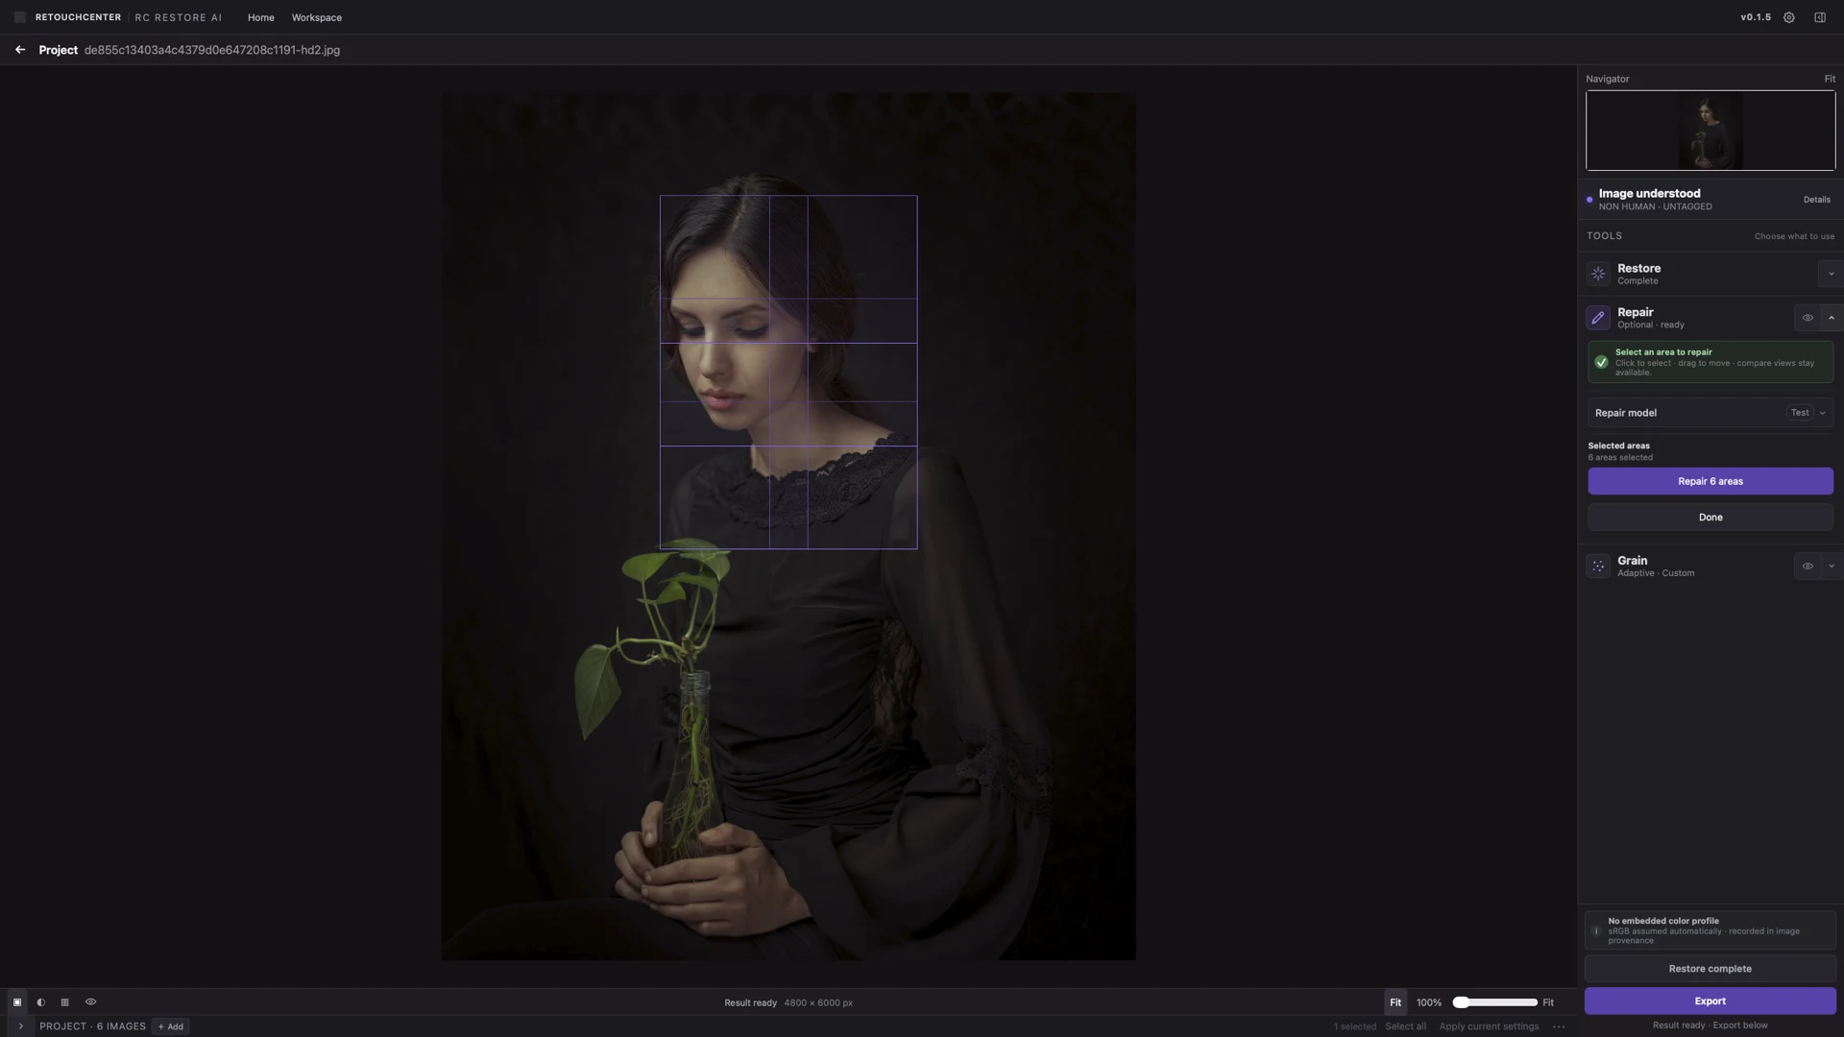Click Apply current settings
This screenshot has height=1037, width=1844.
1489,1026
